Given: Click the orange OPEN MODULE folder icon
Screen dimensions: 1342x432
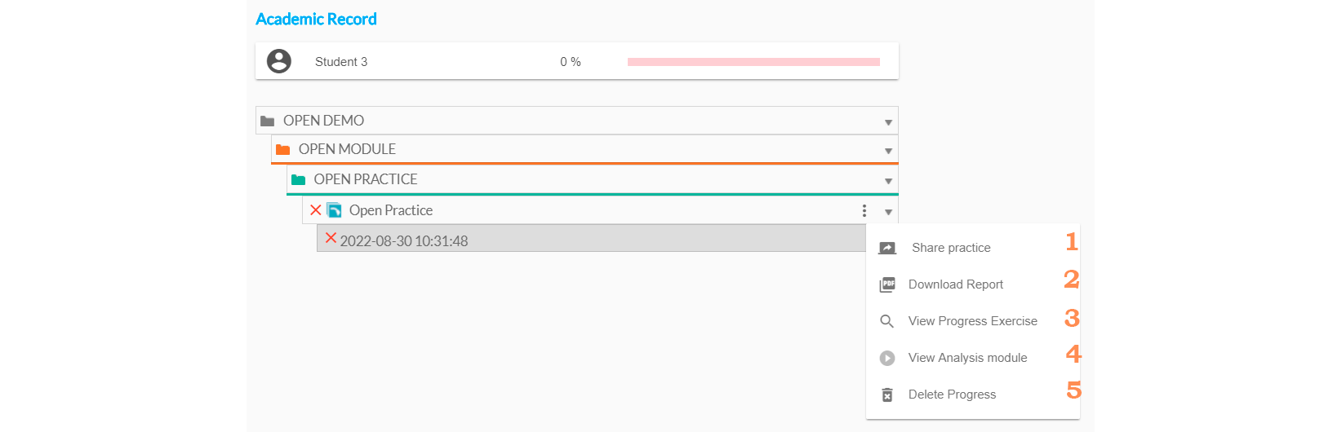Looking at the screenshot, I should click(x=283, y=149).
